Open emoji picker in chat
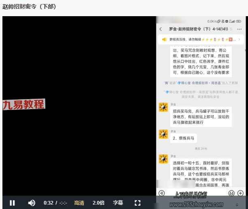This screenshot has height=209, width=248. [x=231, y=193]
